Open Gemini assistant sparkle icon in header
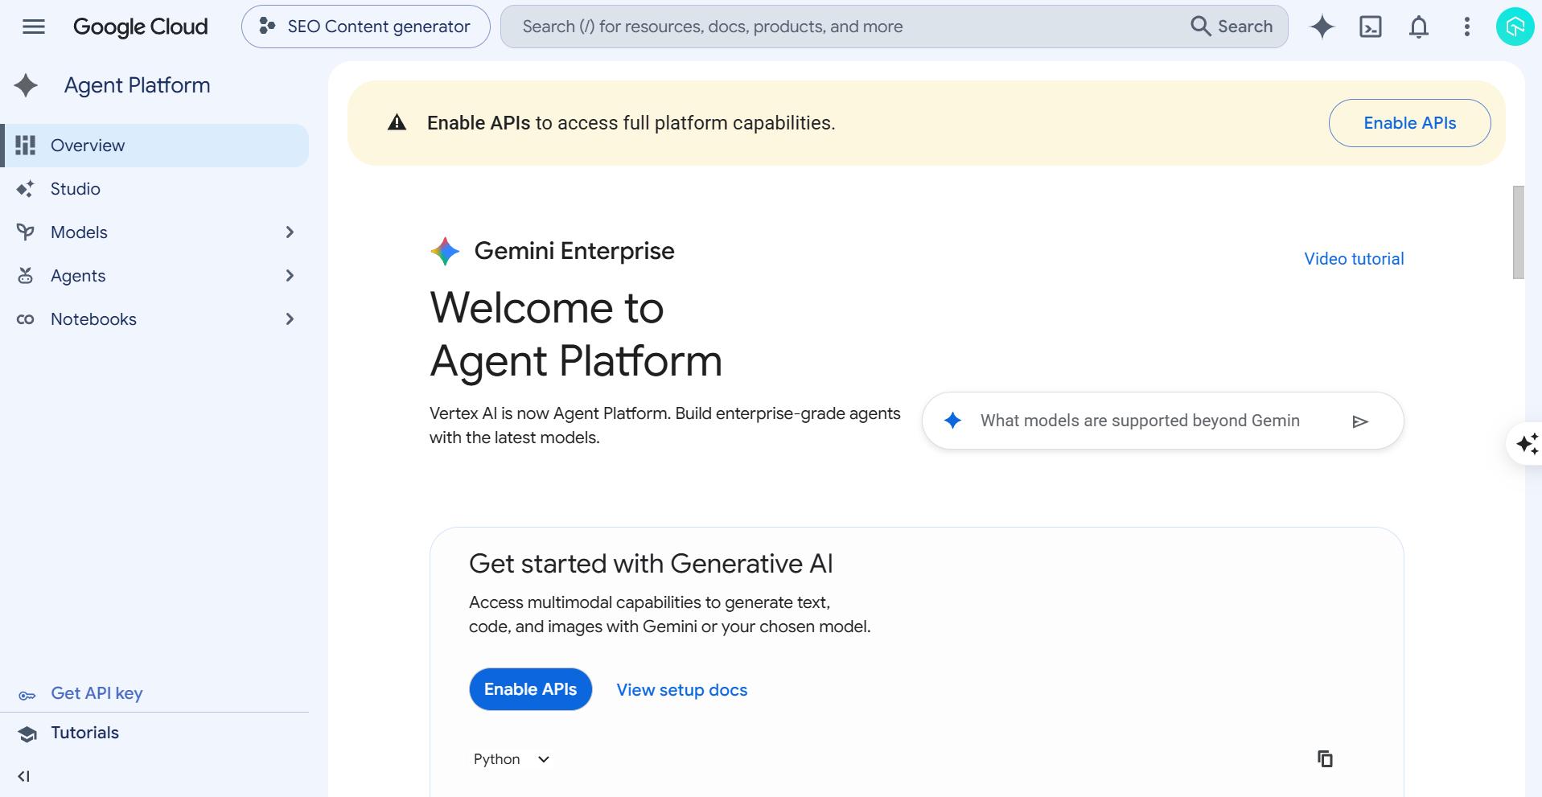1542x797 pixels. [x=1322, y=27]
